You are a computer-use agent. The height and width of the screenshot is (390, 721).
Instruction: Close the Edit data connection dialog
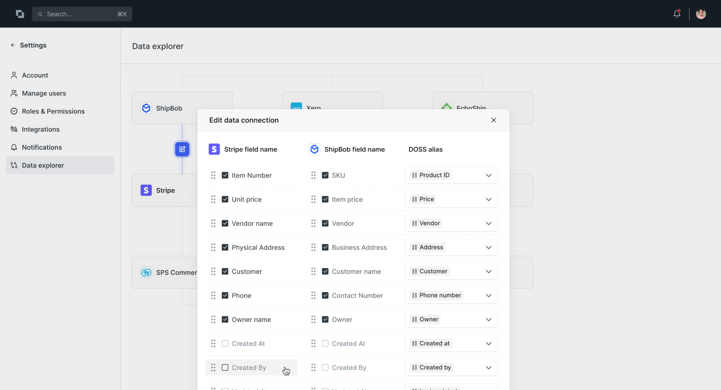pyautogui.click(x=493, y=120)
